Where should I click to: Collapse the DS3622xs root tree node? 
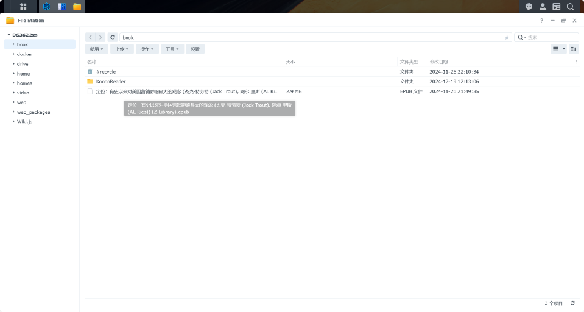coord(9,35)
